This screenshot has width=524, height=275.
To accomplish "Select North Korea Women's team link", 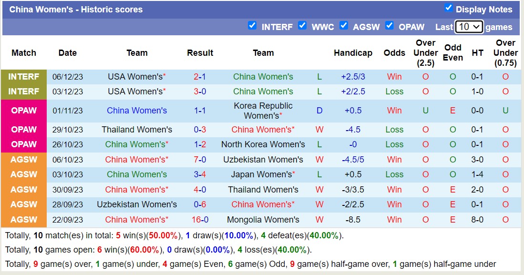I will click(263, 144).
